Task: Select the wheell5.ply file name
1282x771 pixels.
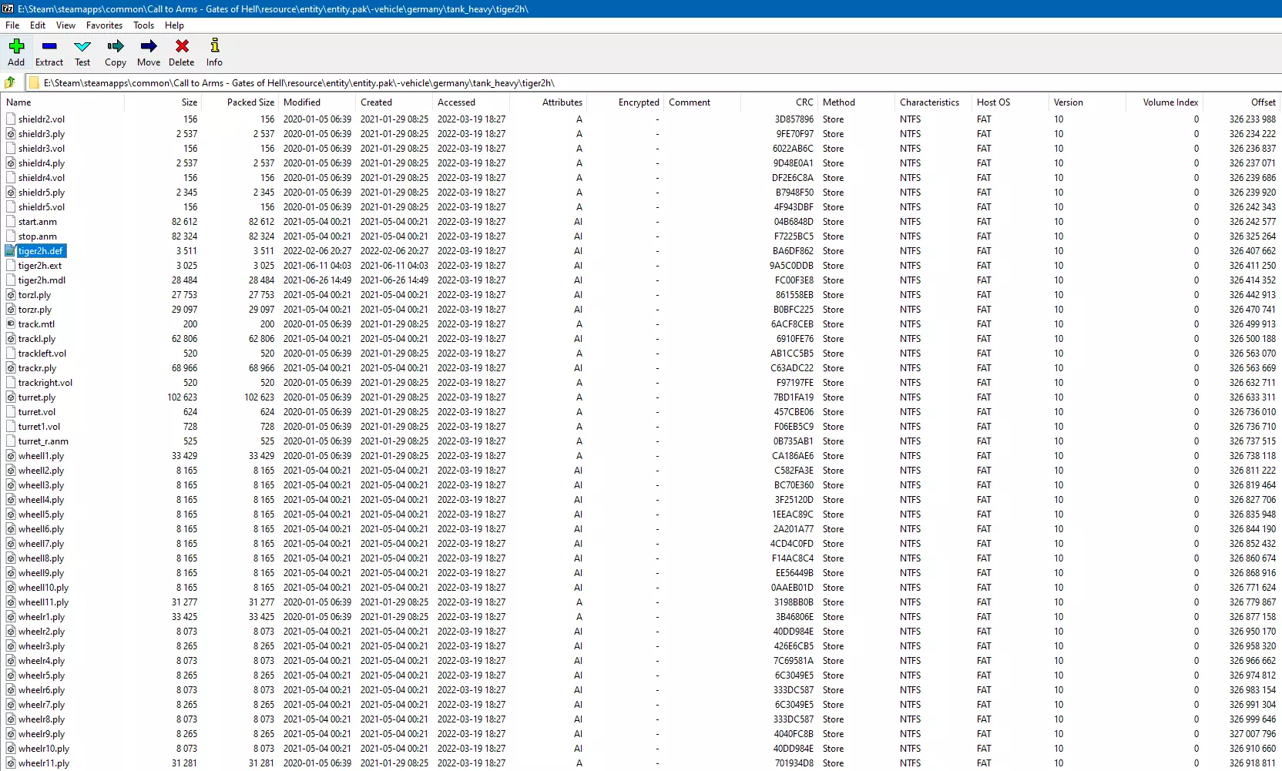Action: [42, 515]
